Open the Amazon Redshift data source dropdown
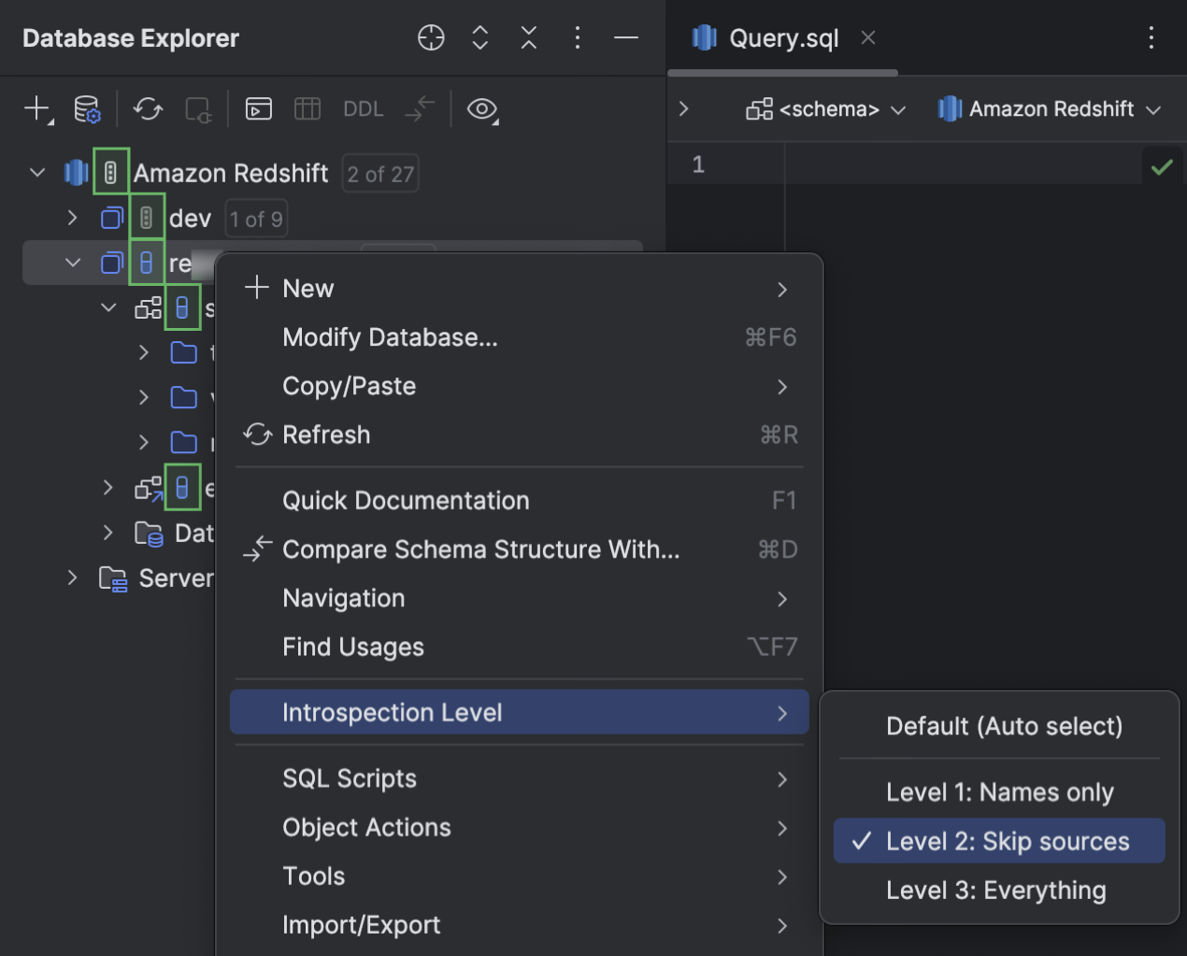The height and width of the screenshot is (956, 1187). pyautogui.click(x=1050, y=109)
